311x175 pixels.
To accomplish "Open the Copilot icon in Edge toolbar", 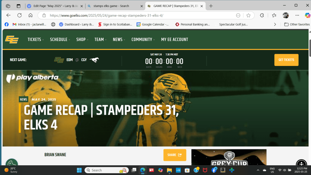I will point(307,15).
